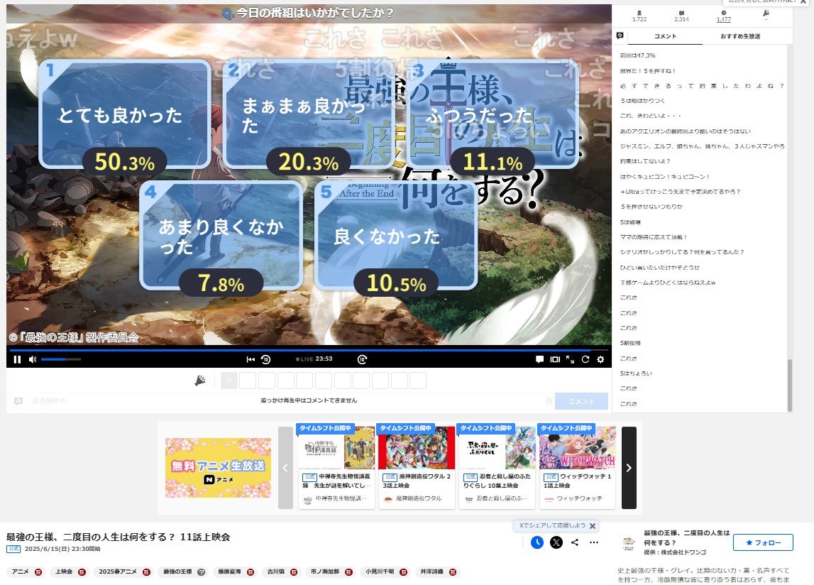Seek on the blue playback progress bar
This screenshot has width=814, height=585.
309,350
